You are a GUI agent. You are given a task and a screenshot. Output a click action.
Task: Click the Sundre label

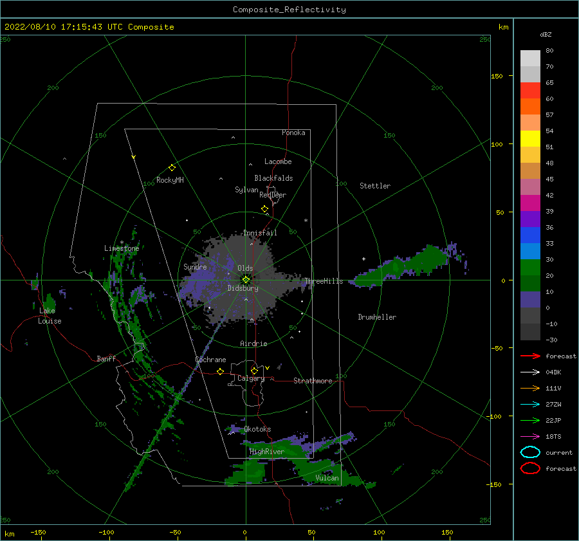click(195, 266)
